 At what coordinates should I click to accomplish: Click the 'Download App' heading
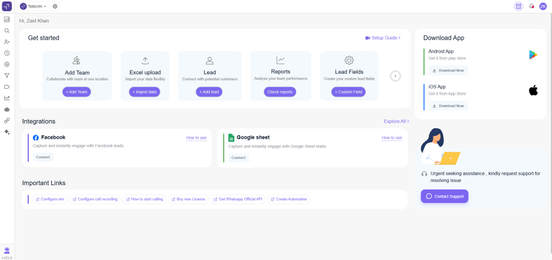[x=444, y=38]
